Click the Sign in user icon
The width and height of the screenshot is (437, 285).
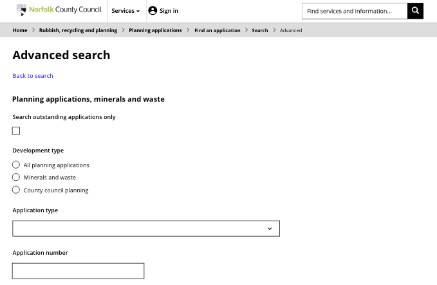153,10
